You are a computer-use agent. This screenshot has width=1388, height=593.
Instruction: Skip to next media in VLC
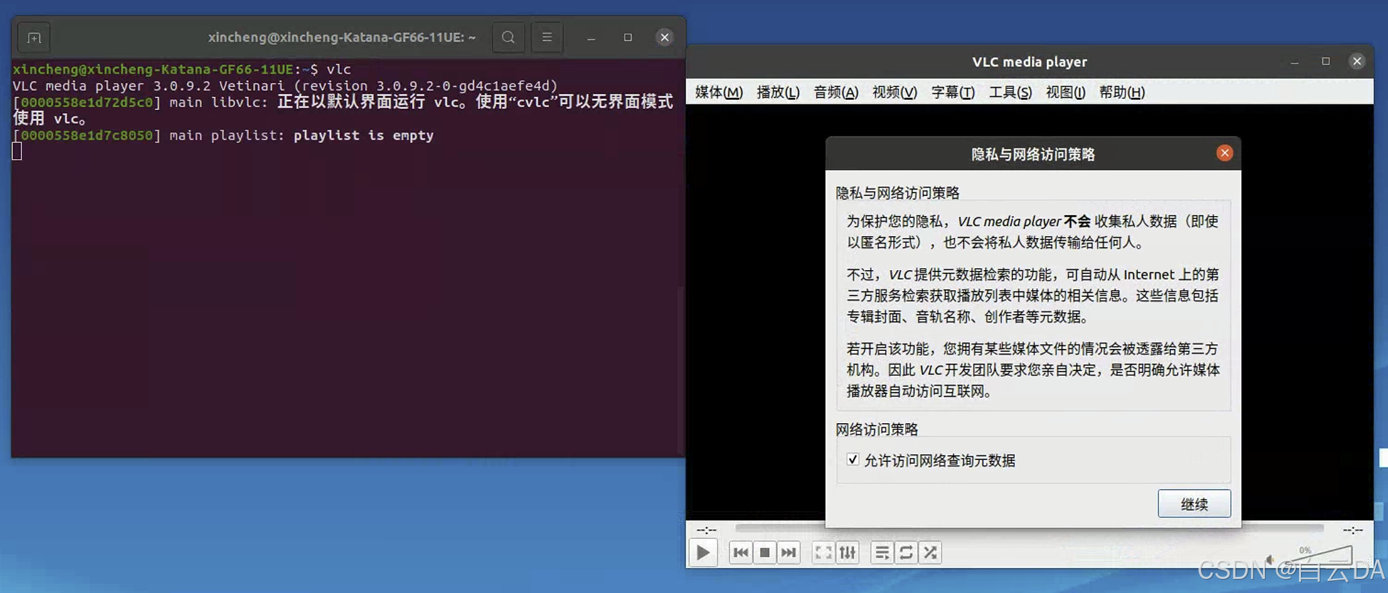click(x=789, y=552)
